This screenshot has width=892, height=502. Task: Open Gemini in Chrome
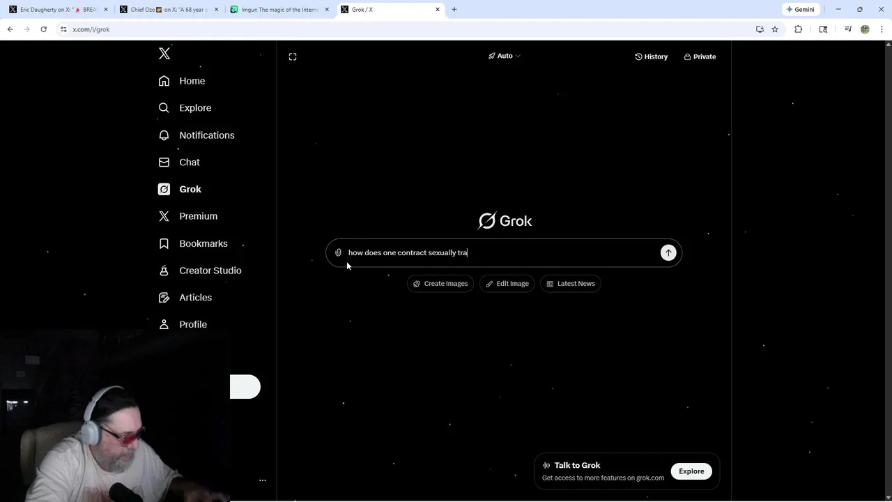tap(800, 10)
